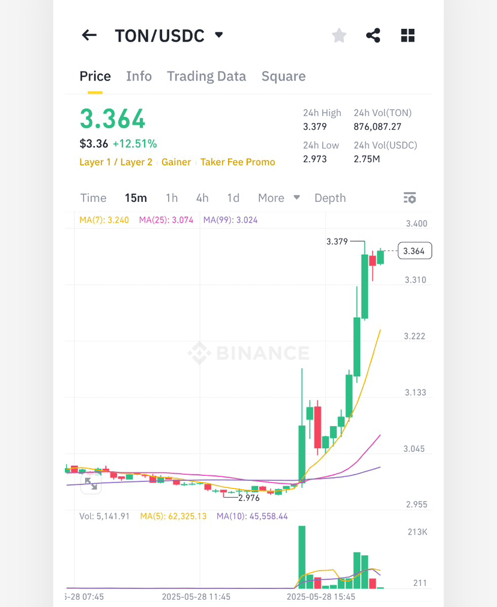Image resolution: width=497 pixels, height=607 pixels.
Task: Open the Layer 1 / Layer 2 tag
Action: 116,162
